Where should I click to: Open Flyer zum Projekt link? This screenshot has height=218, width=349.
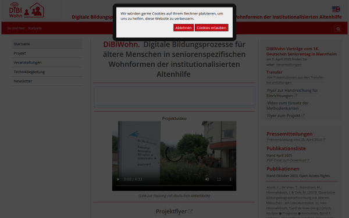[x=286, y=116]
